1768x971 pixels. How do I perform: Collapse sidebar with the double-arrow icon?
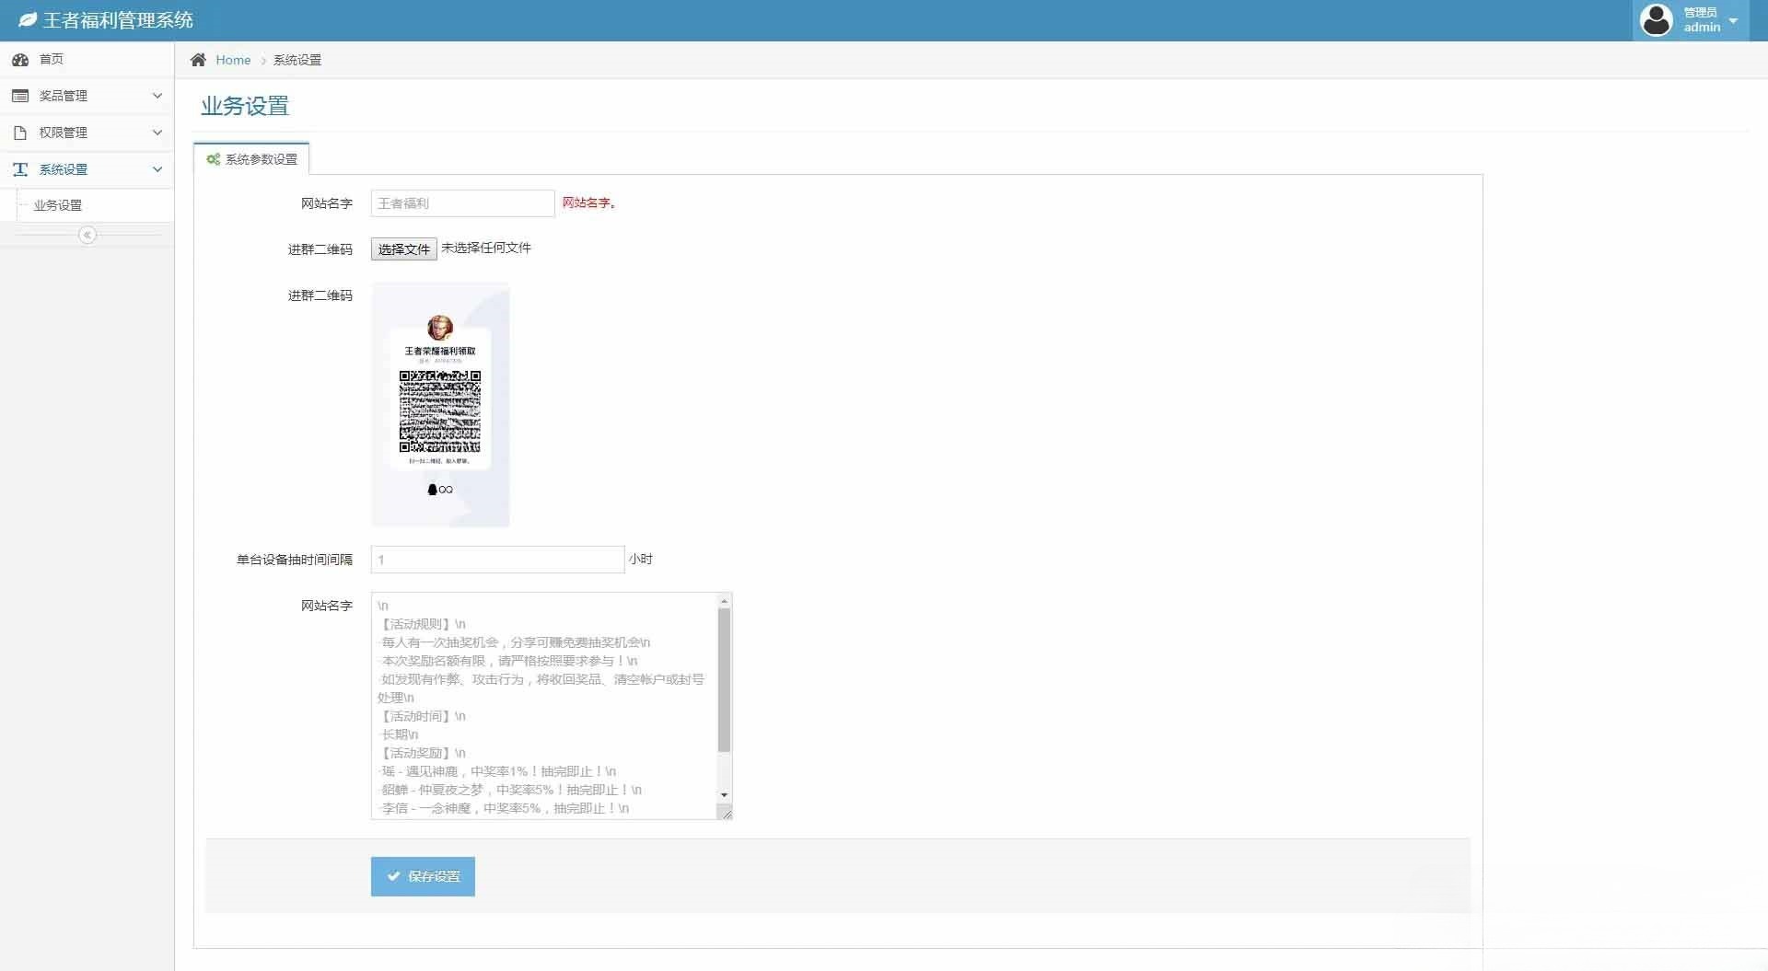point(87,236)
